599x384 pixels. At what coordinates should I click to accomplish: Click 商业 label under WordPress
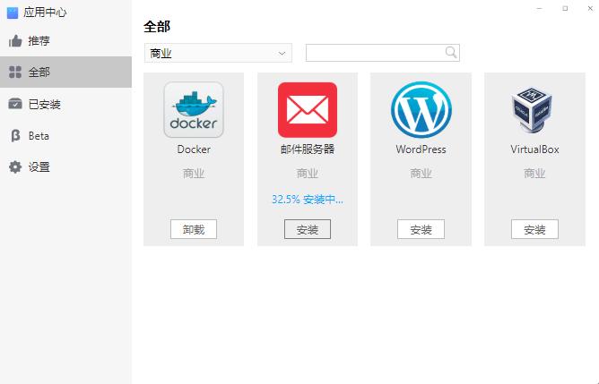(x=421, y=174)
